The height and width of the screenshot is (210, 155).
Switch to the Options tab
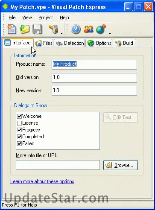pos(99,43)
